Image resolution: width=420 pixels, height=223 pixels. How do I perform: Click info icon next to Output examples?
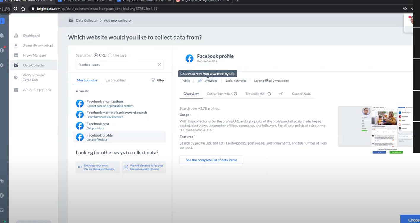236,94
